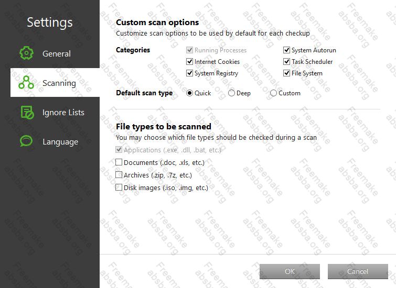Switch to the Scanning tab

pos(55,82)
